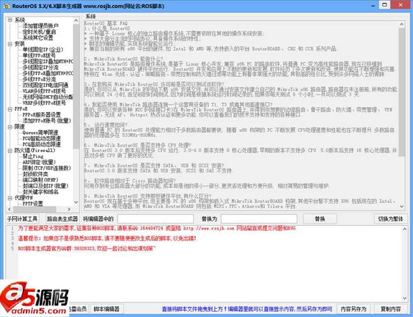Select Queues简单限速 tree item
This screenshot has width=413, height=317.
(40, 133)
